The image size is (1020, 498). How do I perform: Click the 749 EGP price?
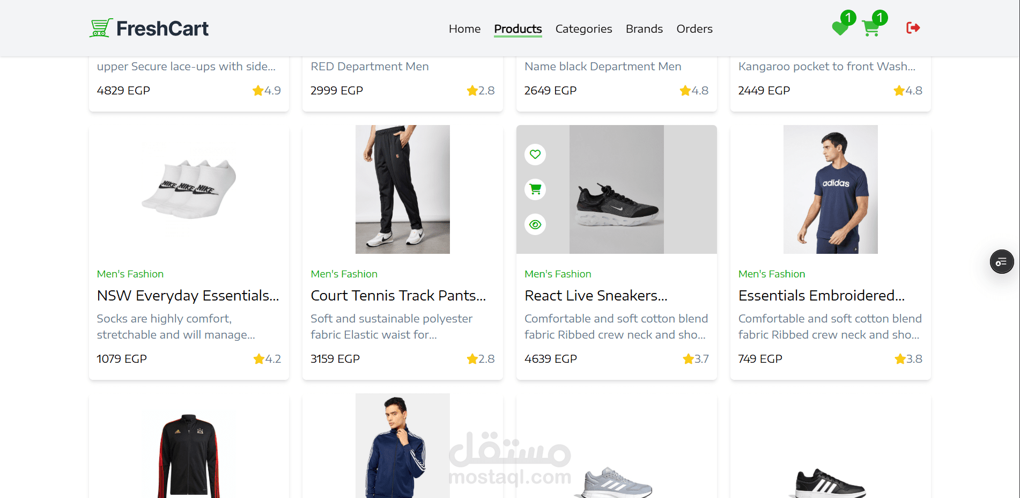pos(760,359)
